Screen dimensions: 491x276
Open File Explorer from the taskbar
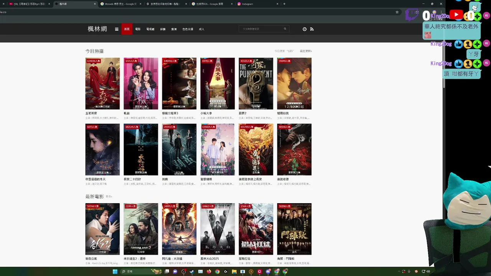coord(234,271)
